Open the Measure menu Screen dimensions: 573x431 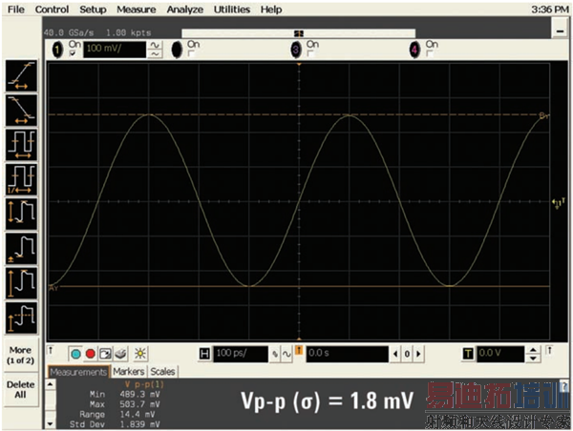[137, 10]
